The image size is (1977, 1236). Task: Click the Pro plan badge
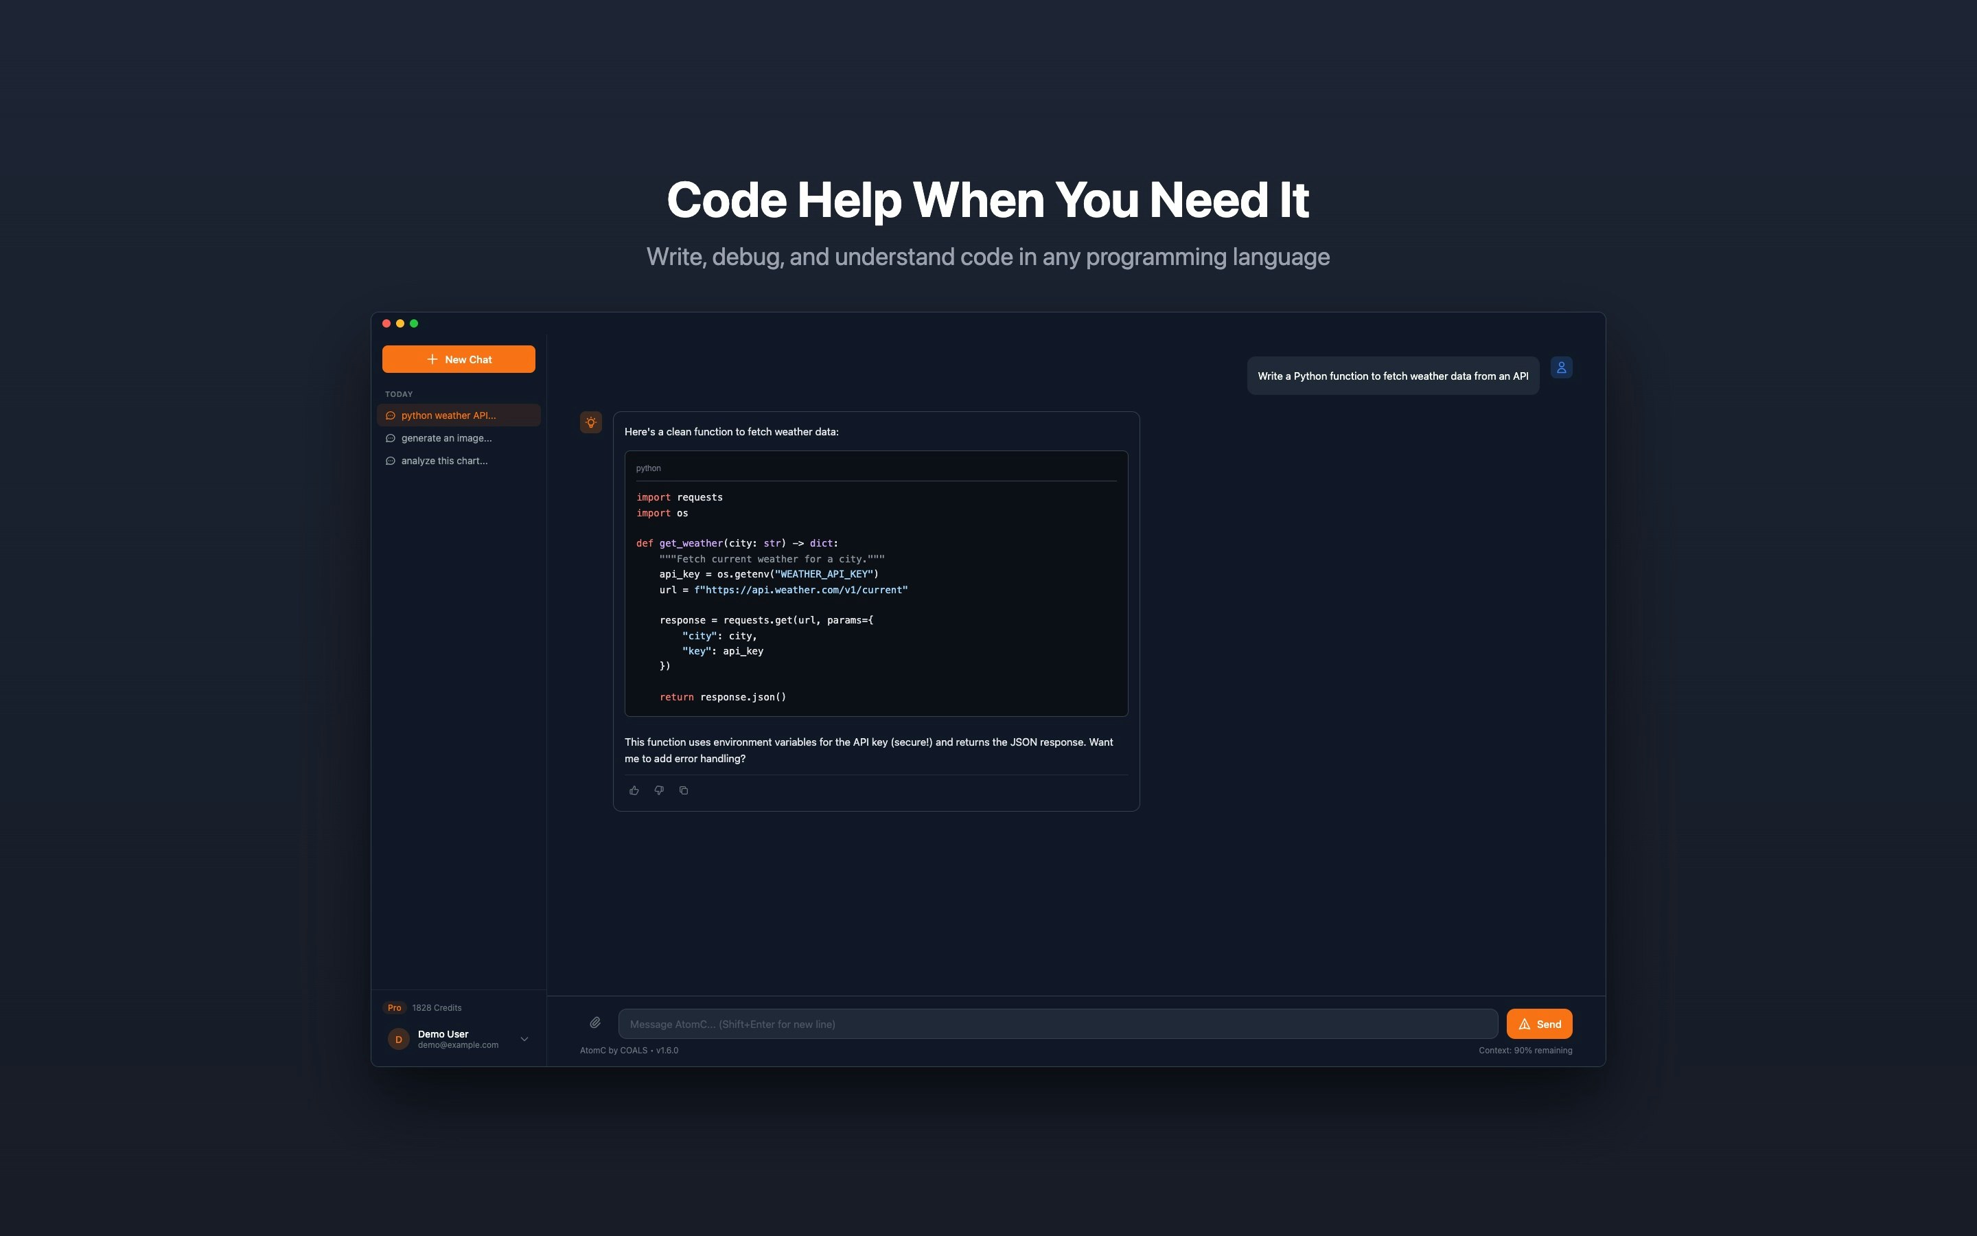[395, 1008]
